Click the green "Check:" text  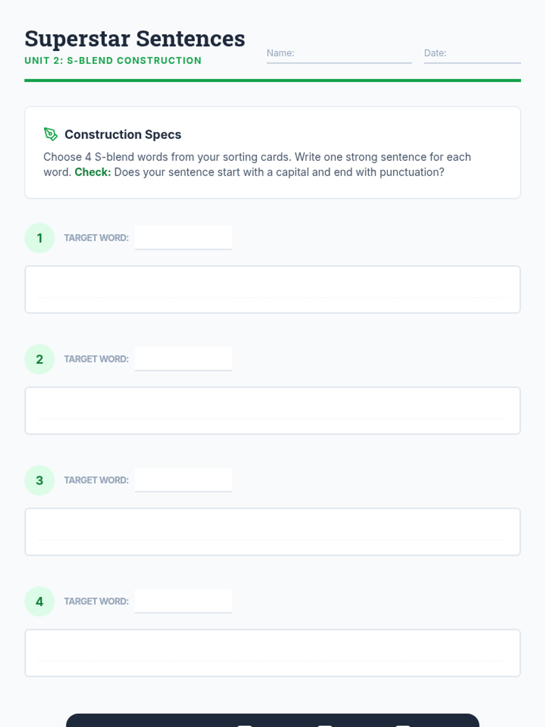click(x=93, y=172)
